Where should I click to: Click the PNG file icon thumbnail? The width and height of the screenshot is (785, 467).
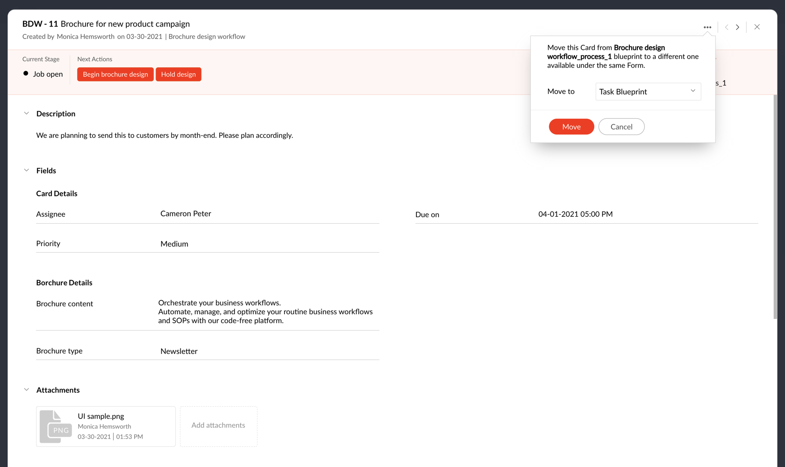click(x=56, y=426)
